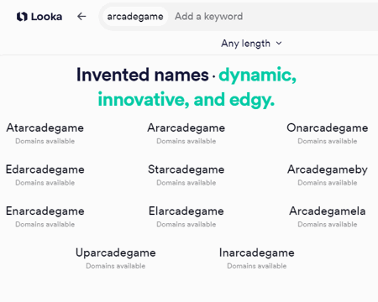Image resolution: width=378 pixels, height=302 pixels.
Task: Go back using the left arrow
Action: click(81, 17)
